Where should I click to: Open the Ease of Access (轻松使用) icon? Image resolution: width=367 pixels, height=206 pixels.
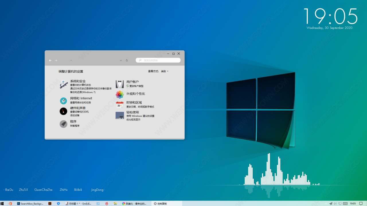pos(120,115)
